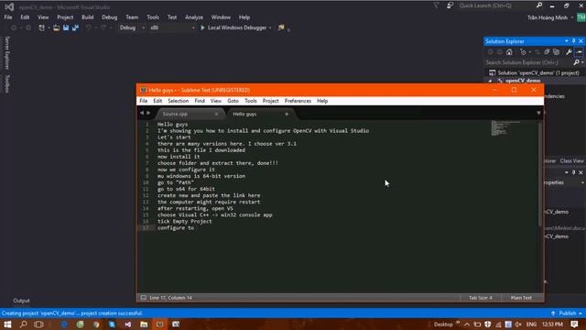Open the Preferences menu in Sublime Text

click(298, 101)
